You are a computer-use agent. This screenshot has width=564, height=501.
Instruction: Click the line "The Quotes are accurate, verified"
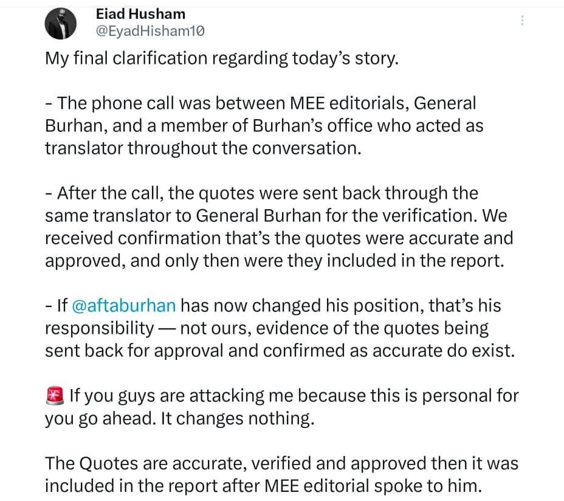281,463
